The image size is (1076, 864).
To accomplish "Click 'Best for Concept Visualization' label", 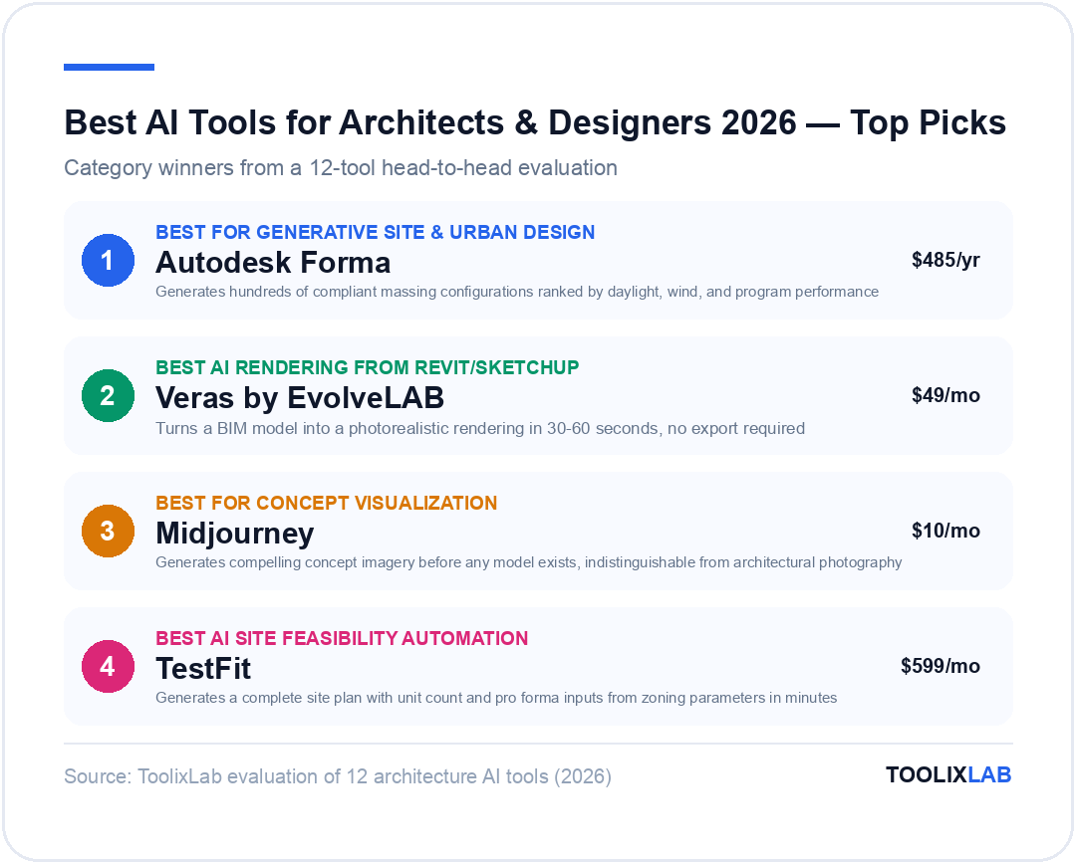I will click(327, 504).
